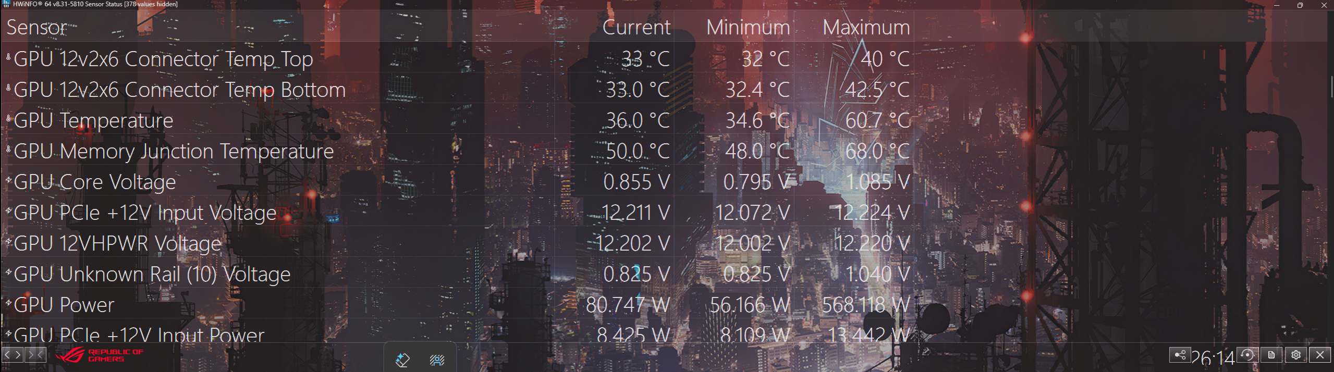Click the 50.0 °C current memory junction value
The width and height of the screenshot is (1334, 372).
click(x=638, y=151)
